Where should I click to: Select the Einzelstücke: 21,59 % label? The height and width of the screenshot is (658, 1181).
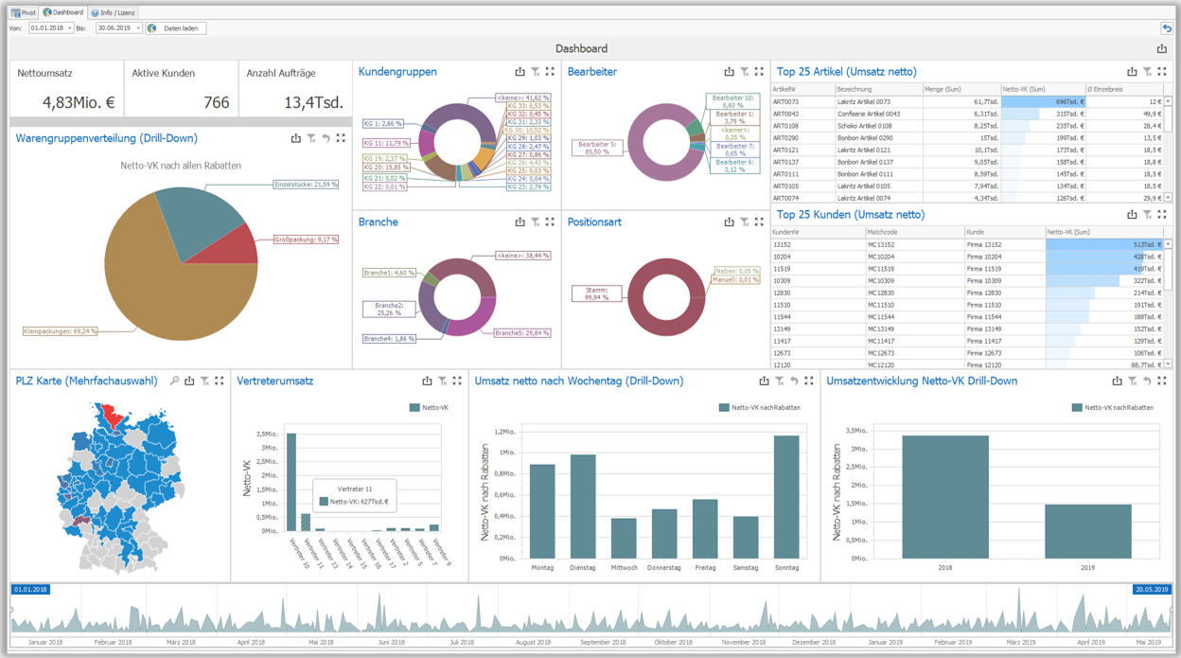coord(306,185)
